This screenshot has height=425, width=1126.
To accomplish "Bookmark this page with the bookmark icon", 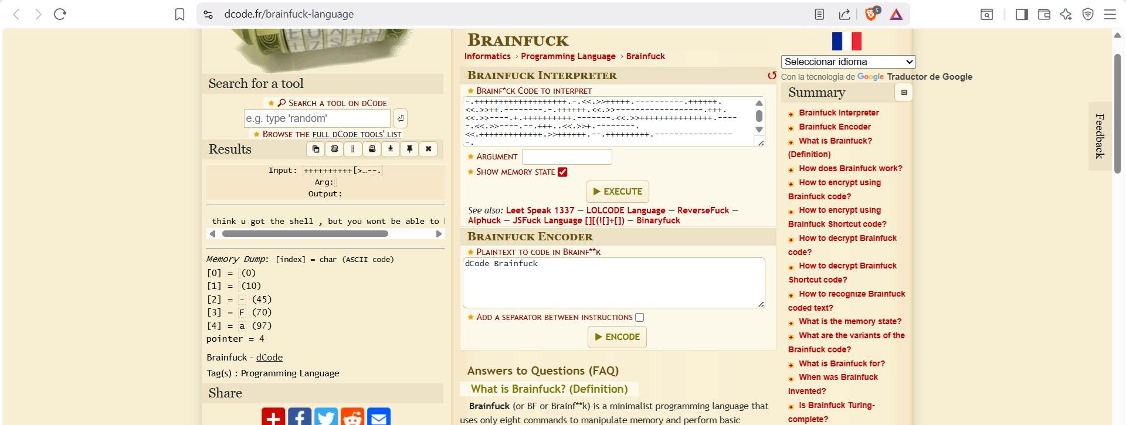I will point(180,14).
